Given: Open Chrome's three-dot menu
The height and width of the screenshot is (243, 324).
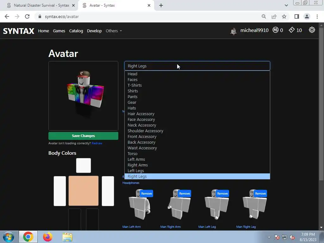Looking at the screenshot, I should [x=317, y=16].
